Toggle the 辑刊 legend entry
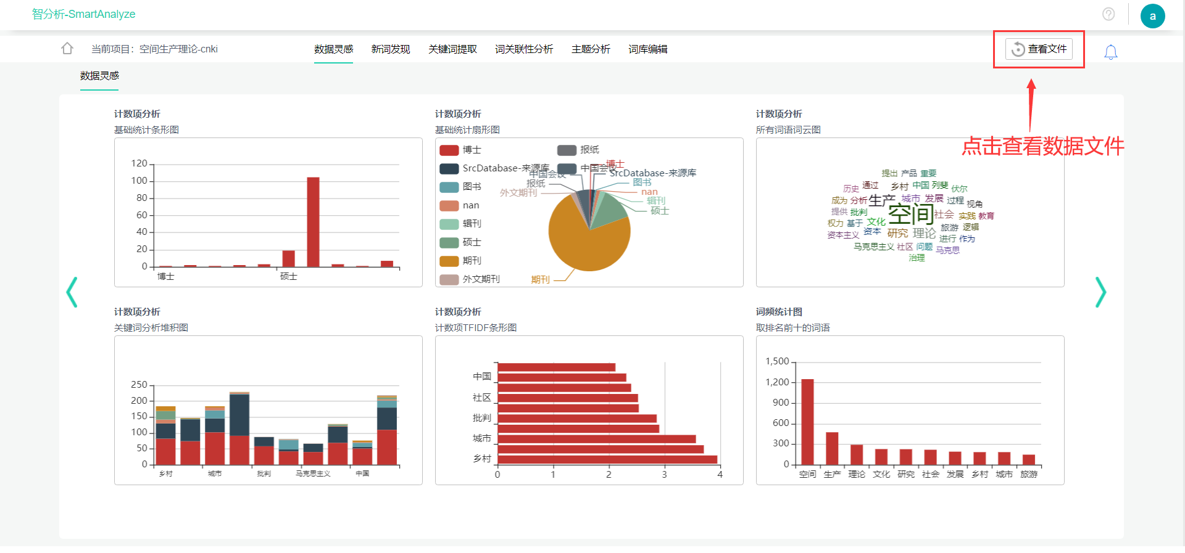The image size is (1185, 553). (461, 224)
